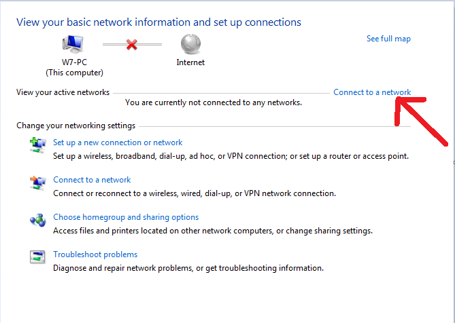Click the not connected to any networks message

(214, 102)
